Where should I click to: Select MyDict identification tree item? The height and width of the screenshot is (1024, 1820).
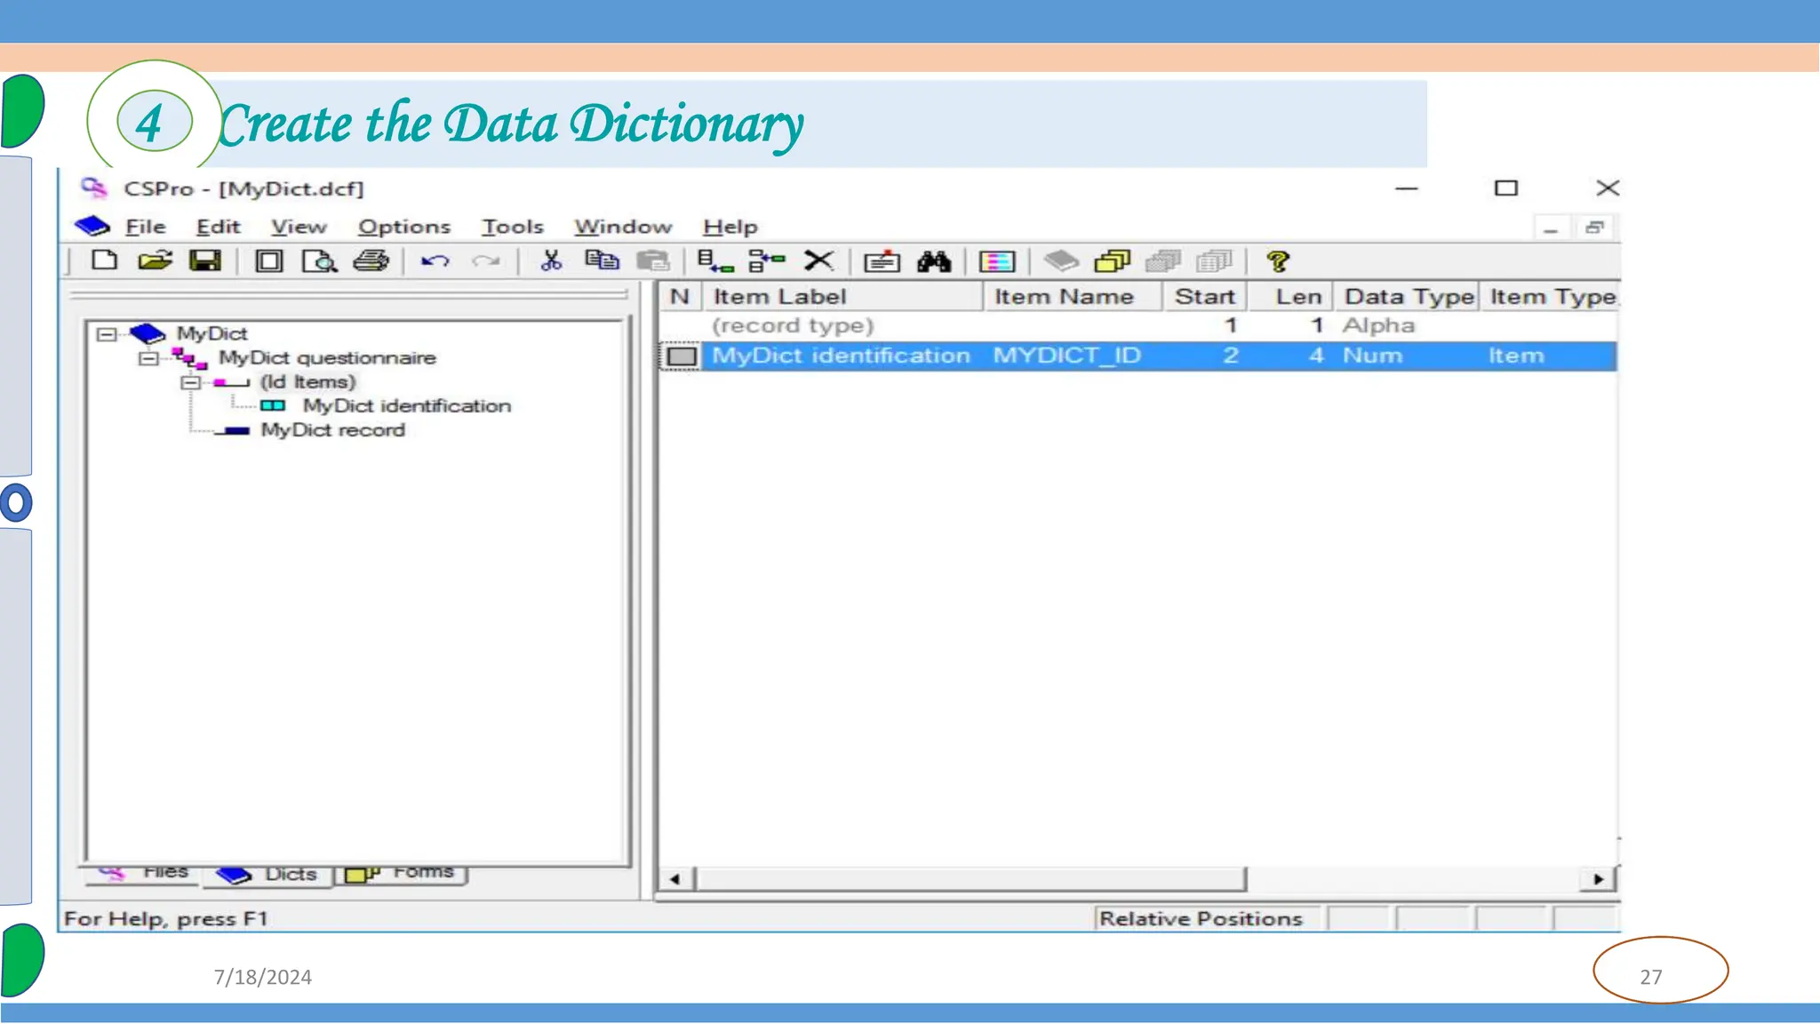[x=407, y=405]
